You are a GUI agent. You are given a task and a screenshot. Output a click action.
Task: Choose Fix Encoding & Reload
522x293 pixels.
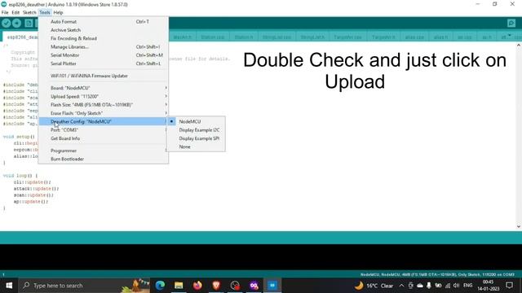[x=104, y=38]
